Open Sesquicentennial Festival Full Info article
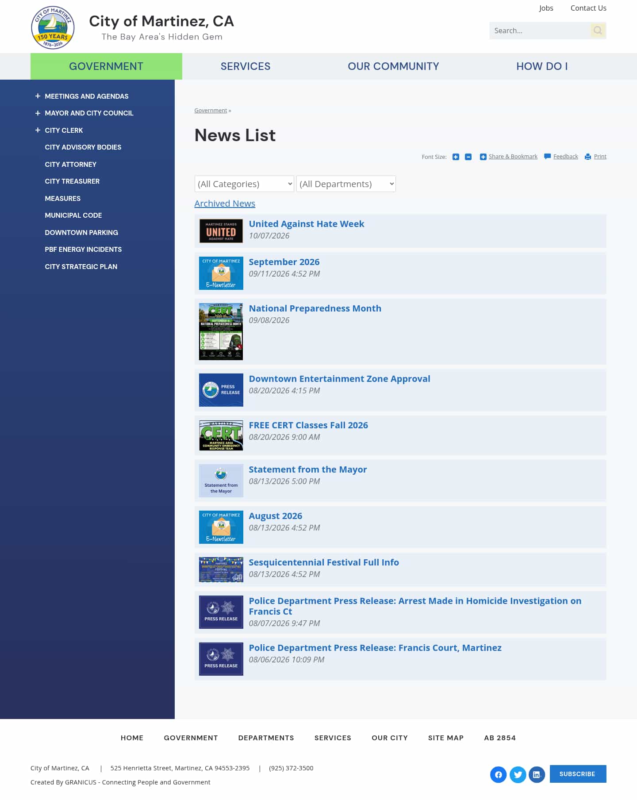This screenshot has height=800, width=637. (x=324, y=562)
